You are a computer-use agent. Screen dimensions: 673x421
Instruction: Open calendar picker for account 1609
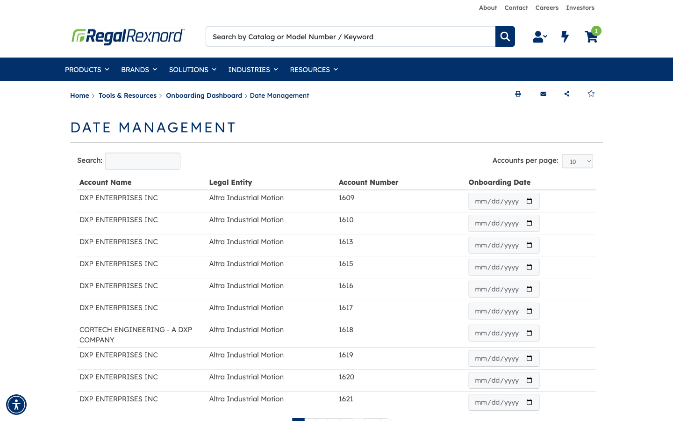530,201
